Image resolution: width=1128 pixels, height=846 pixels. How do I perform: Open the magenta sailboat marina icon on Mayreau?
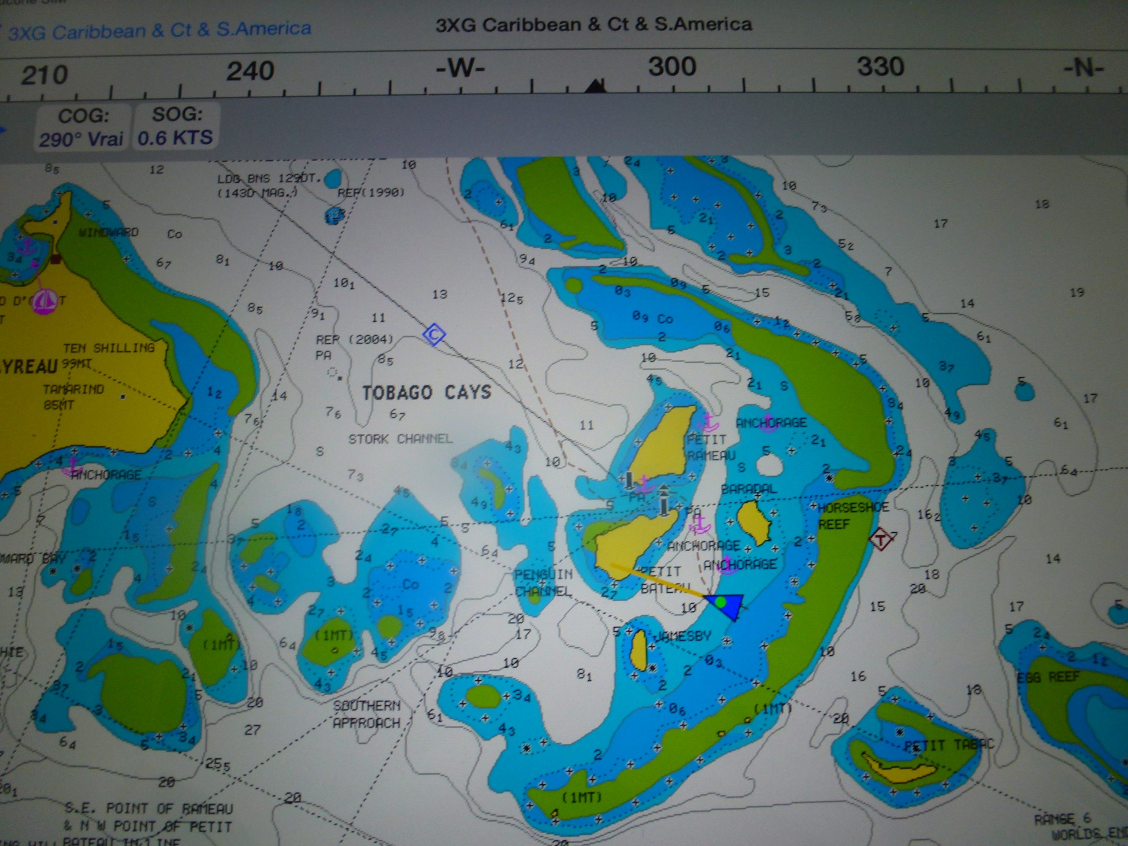pyautogui.click(x=45, y=301)
